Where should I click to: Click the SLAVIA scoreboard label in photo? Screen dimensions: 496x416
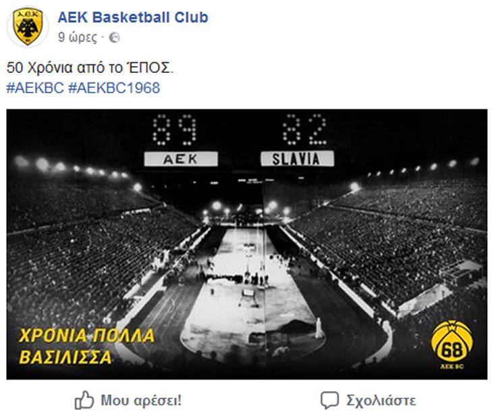point(297,159)
